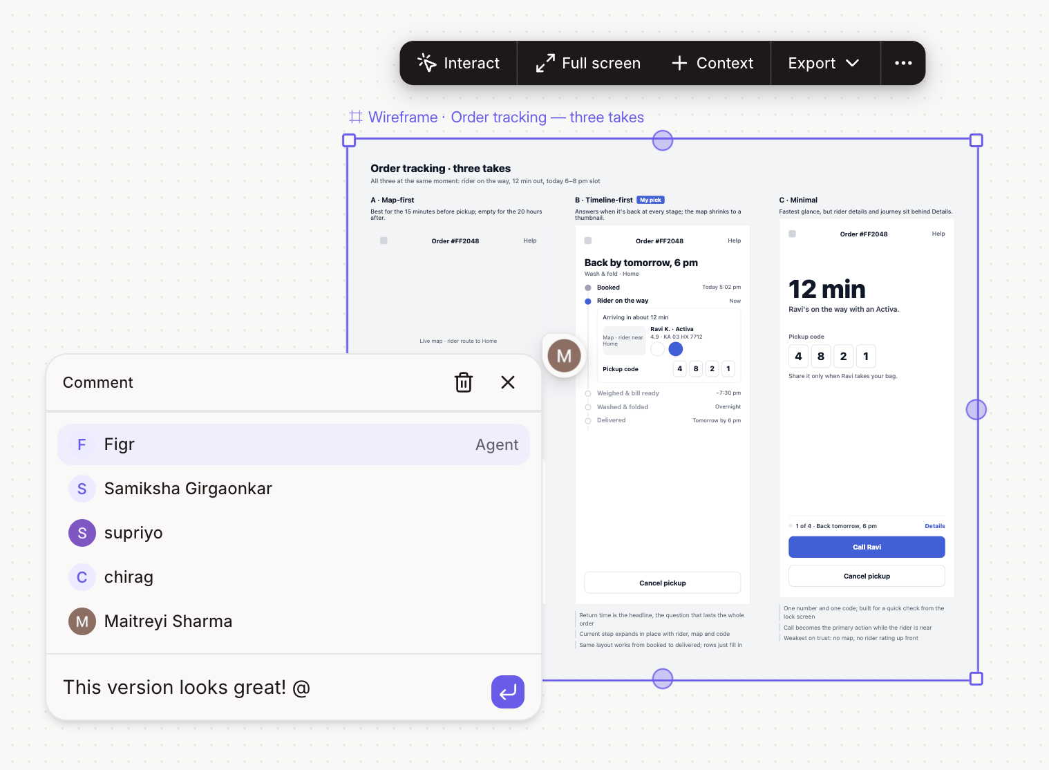1049x770 pixels.
Task: Click Cancel pickup in Timeline-first wireframe
Action: pyautogui.click(x=663, y=583)
